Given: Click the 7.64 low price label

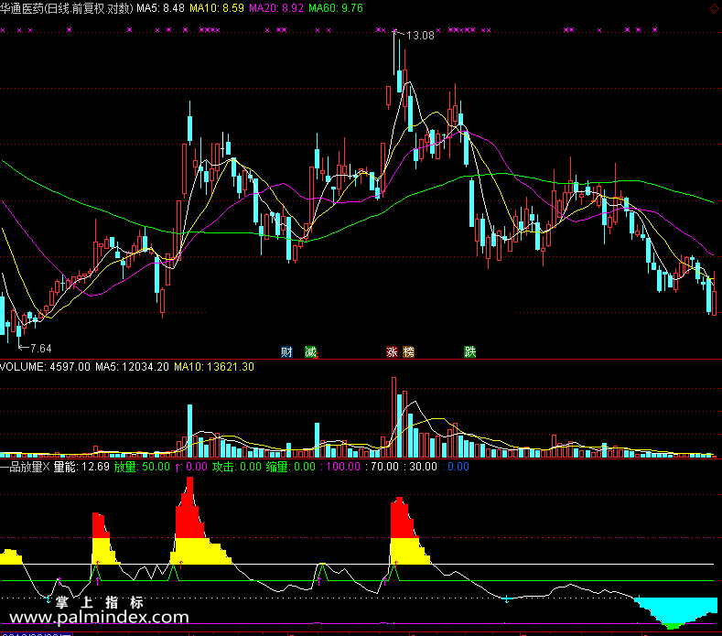Looking at the screenshot, I should click(40, 349).
